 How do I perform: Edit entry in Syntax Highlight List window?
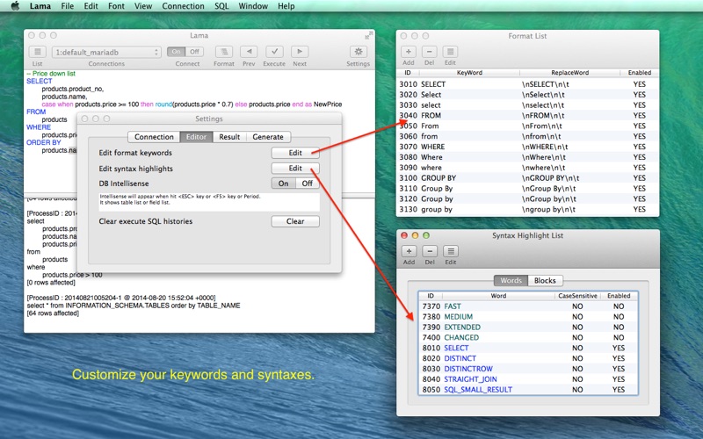451,251
